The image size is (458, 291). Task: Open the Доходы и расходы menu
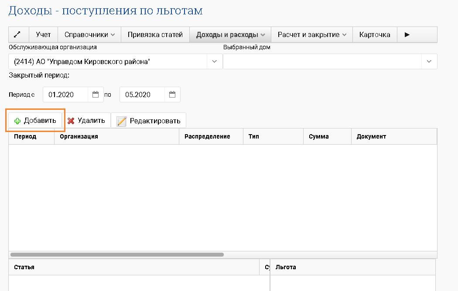(x=230, y=35)
